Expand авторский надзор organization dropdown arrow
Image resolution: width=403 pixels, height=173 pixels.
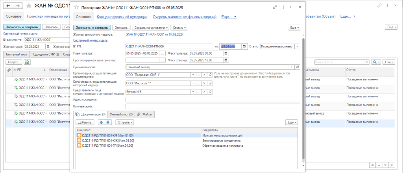[x=193, y=83]
